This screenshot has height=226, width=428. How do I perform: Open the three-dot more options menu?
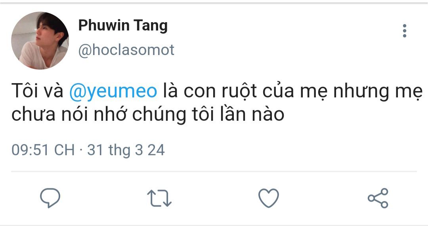(x=405, y=31)
